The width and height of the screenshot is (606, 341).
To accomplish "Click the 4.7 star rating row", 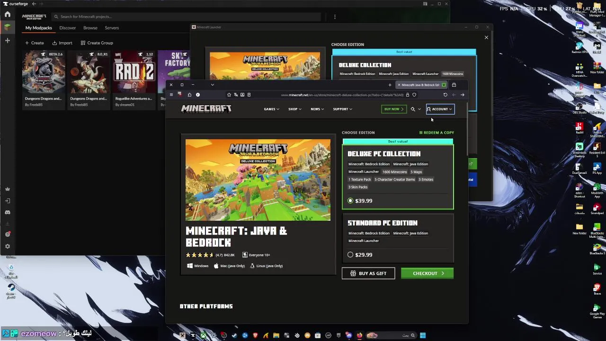I will tap(210, 255).
